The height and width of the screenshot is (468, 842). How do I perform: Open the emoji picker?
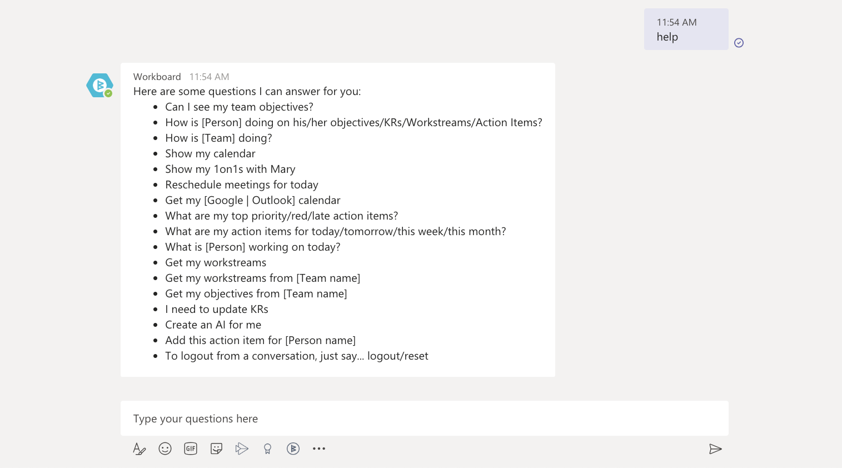click(165, 449)
